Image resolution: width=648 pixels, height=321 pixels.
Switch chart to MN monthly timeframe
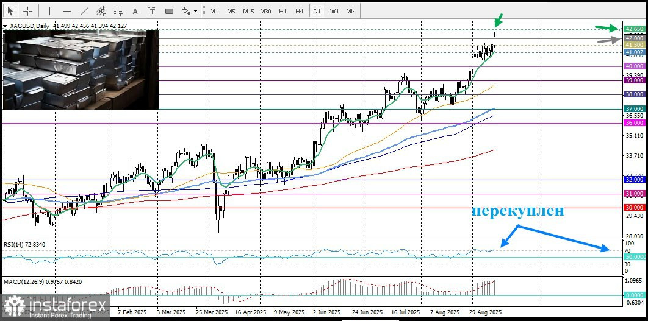(351, 11)
